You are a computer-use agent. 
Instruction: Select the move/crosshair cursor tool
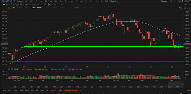[x=4, y=5]
